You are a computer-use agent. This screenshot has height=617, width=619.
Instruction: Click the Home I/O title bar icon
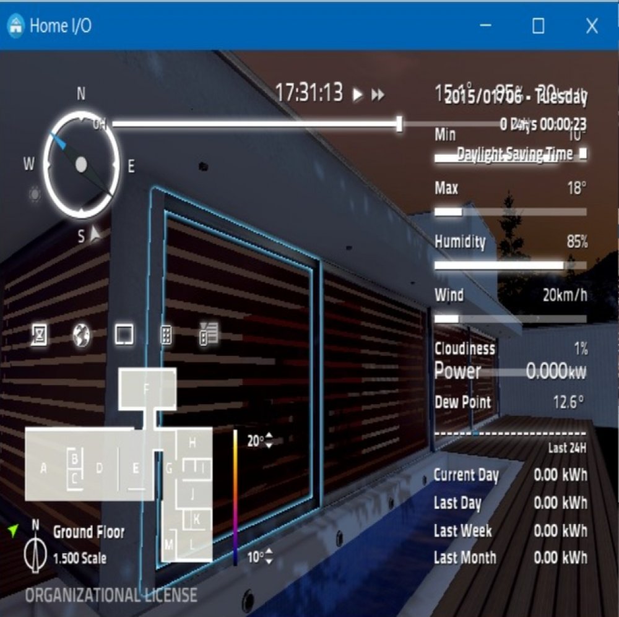click(15, 25)
